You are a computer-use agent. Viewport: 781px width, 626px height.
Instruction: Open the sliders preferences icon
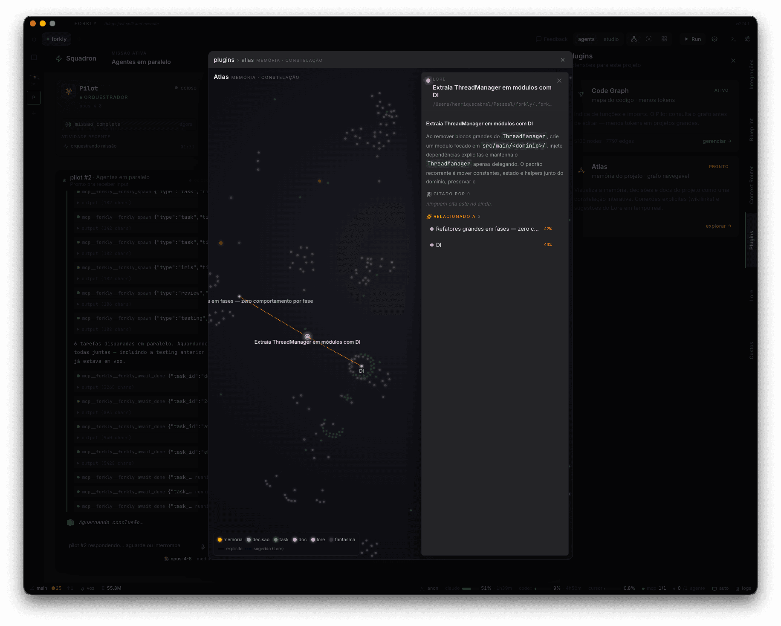pos(747,39)
